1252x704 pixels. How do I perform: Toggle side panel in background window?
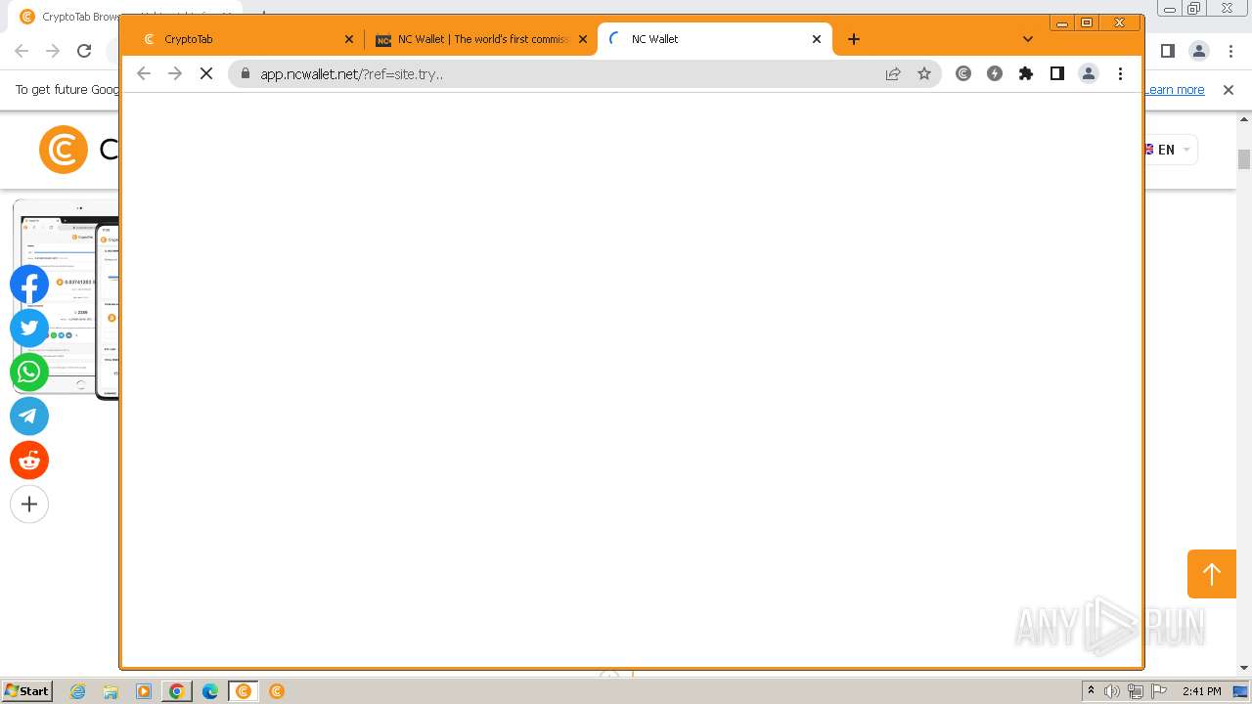point(1167,51)
